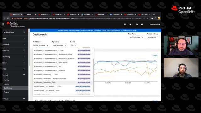The height and width of the screenshot is (113, 201).
Task: Open the application launcher grid icon
Action: (x=125, y=24)
